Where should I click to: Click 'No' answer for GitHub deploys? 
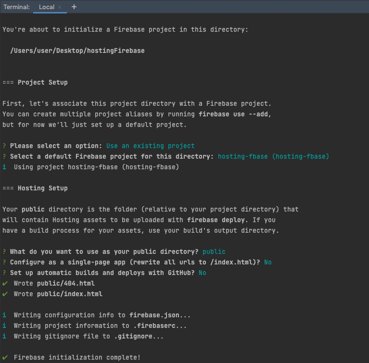click(203, 273)
